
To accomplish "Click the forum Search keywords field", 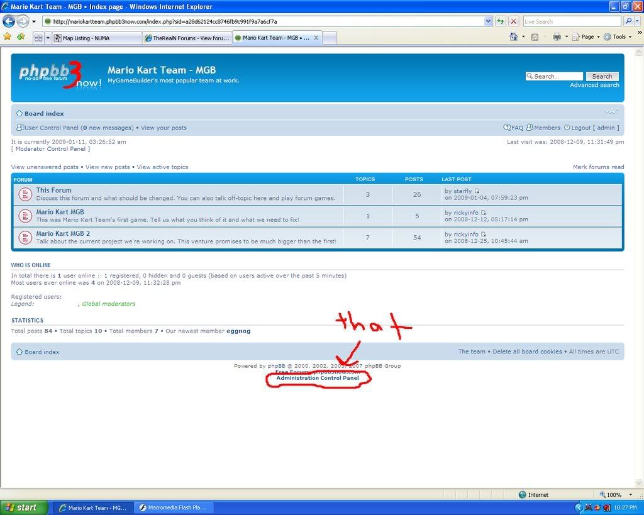I will click(x=554, y=76).
